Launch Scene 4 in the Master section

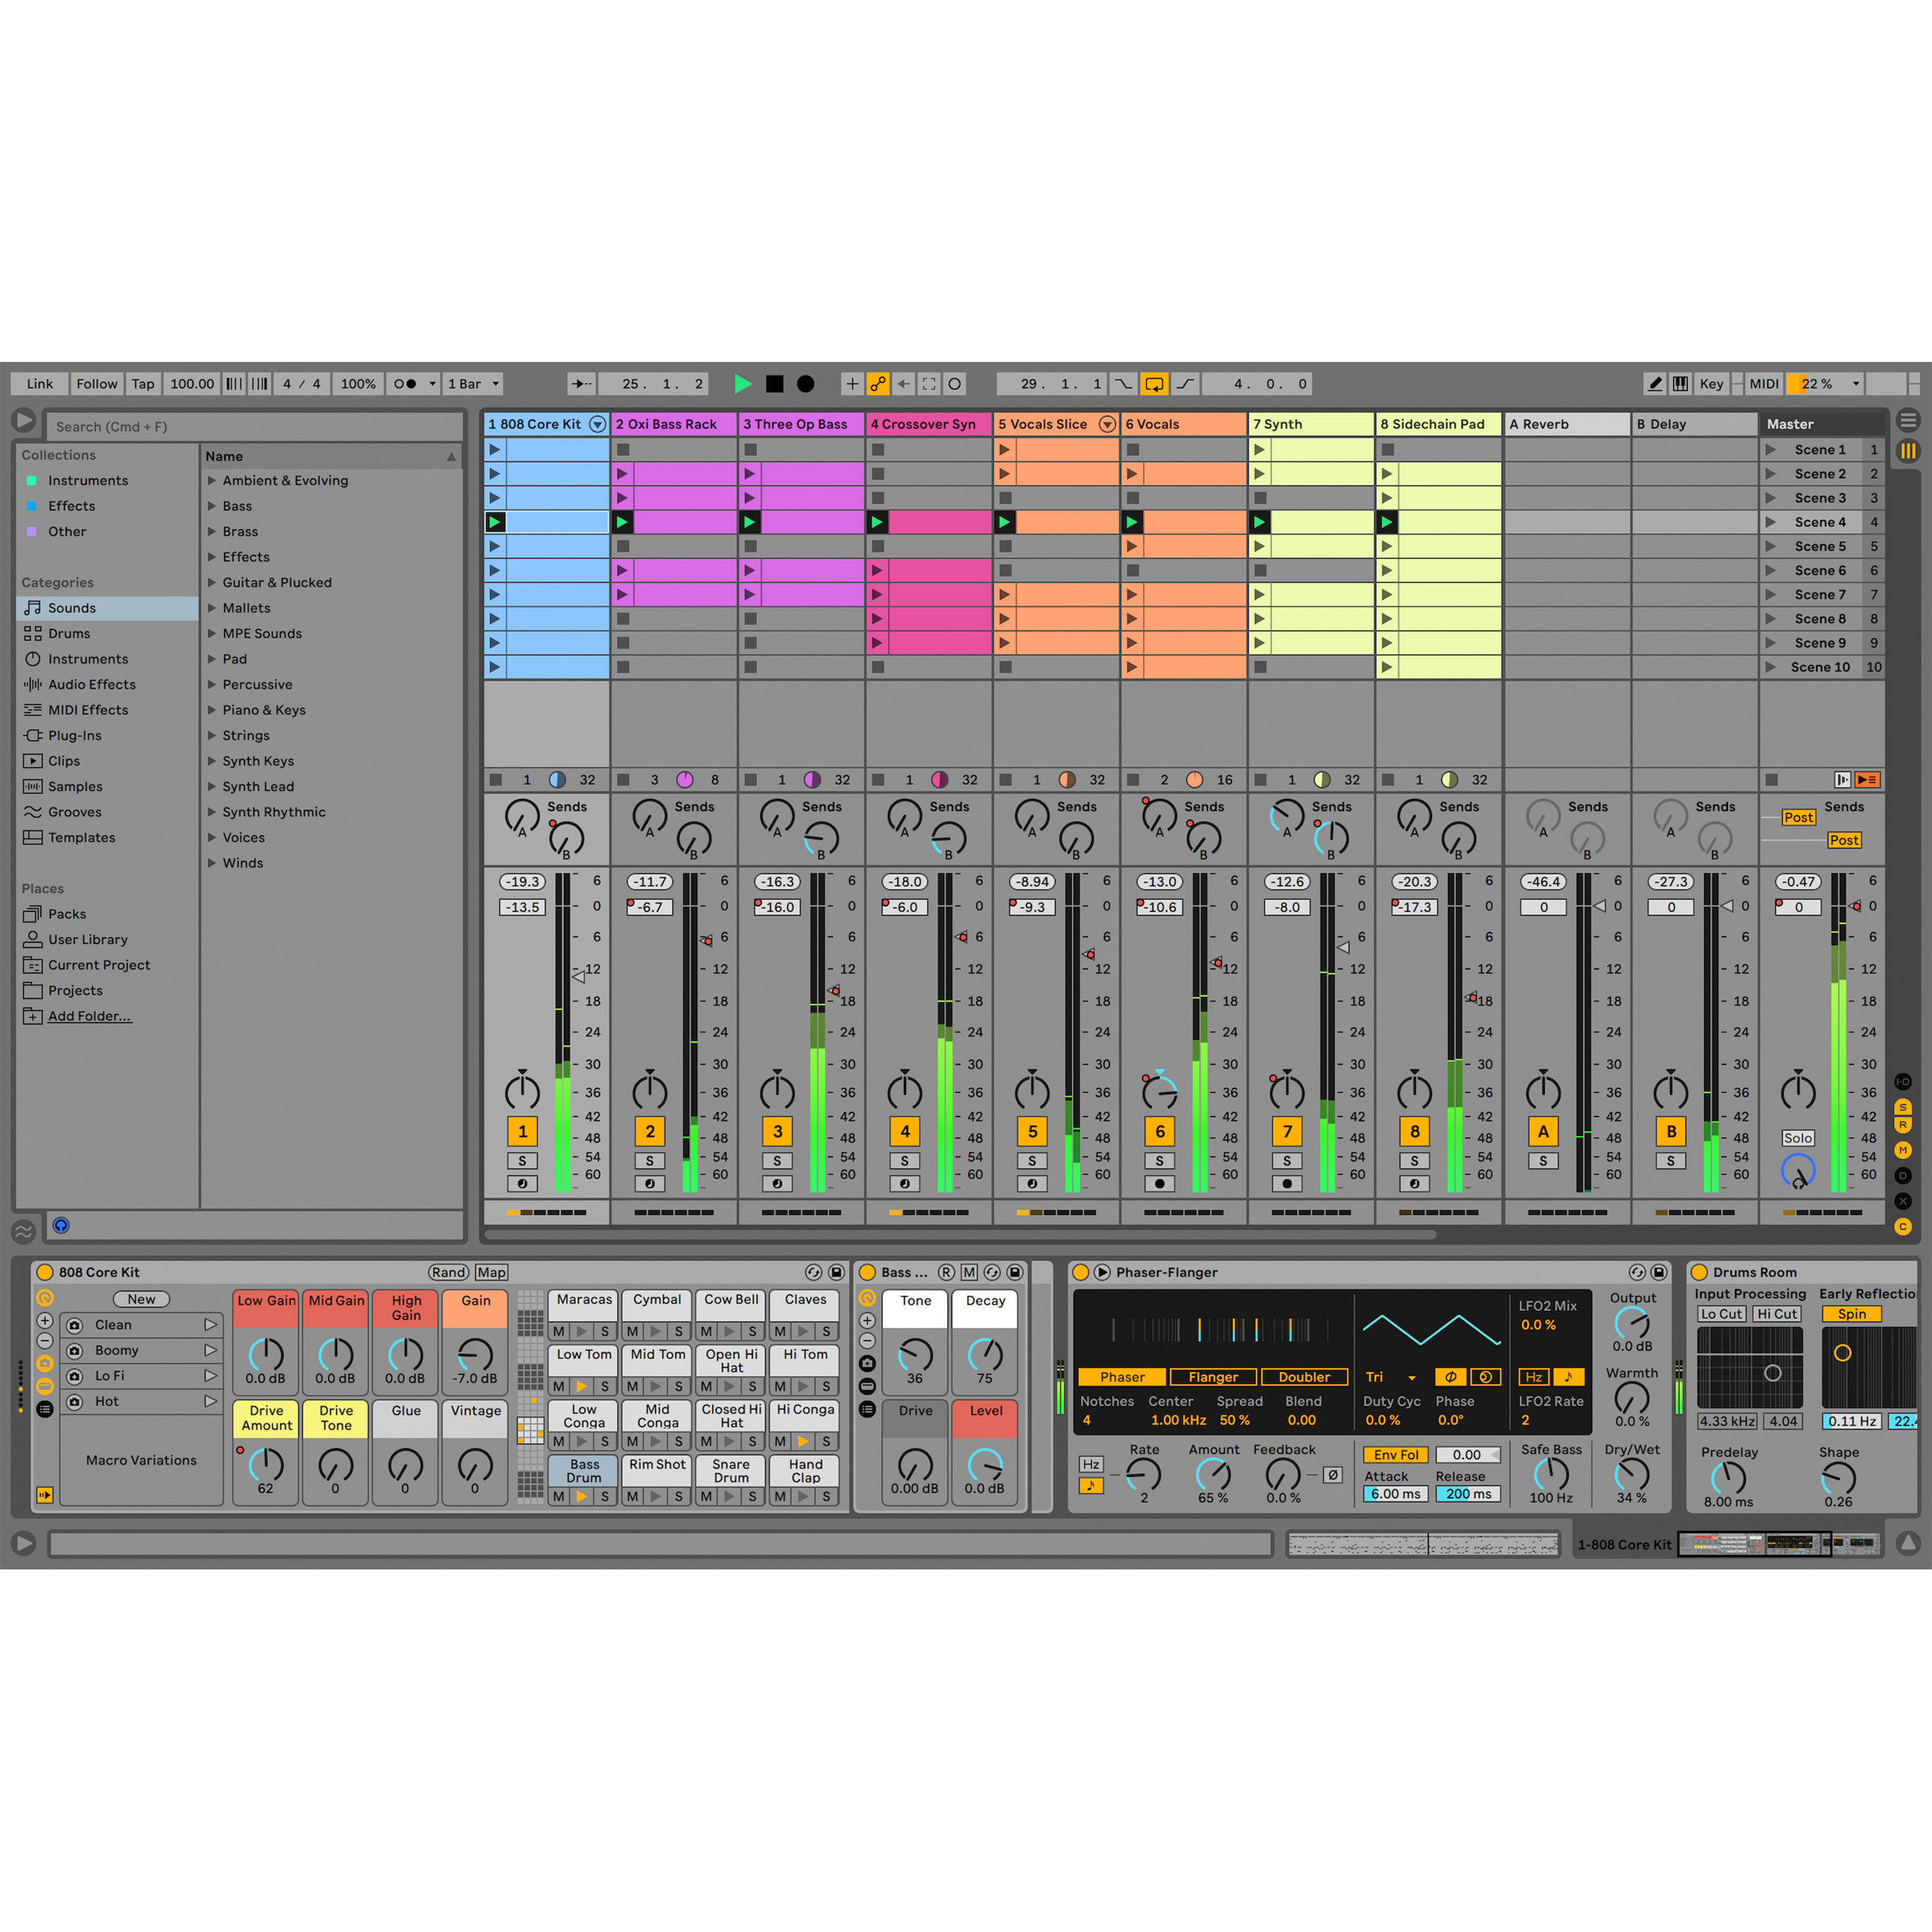click(1770, 521)
